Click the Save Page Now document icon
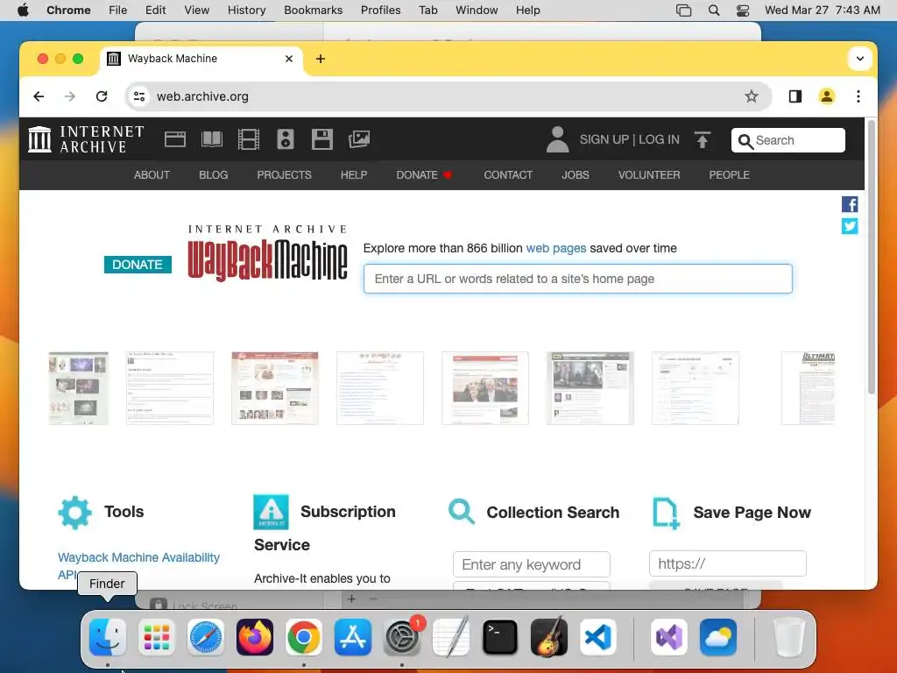The height and width of the screenshot is (673, 897). [x=666, y=513]
